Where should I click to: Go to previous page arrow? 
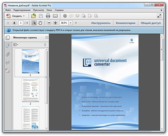pos(8,23)
